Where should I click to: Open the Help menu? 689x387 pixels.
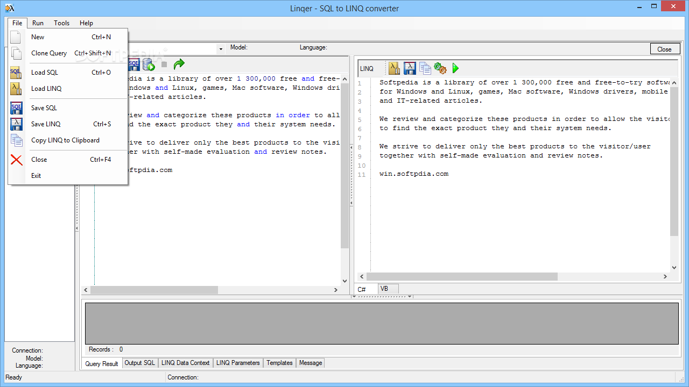86,23
